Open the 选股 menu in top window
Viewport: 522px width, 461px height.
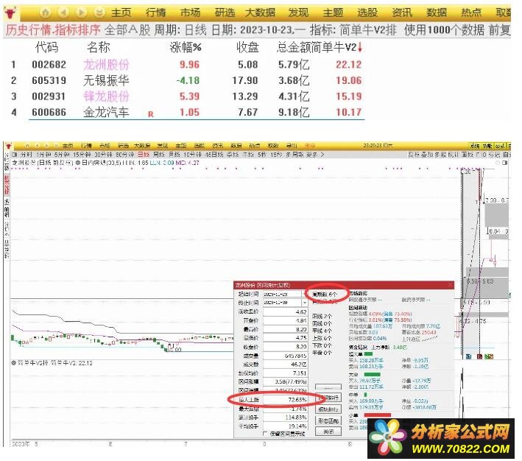pos(367,13)
